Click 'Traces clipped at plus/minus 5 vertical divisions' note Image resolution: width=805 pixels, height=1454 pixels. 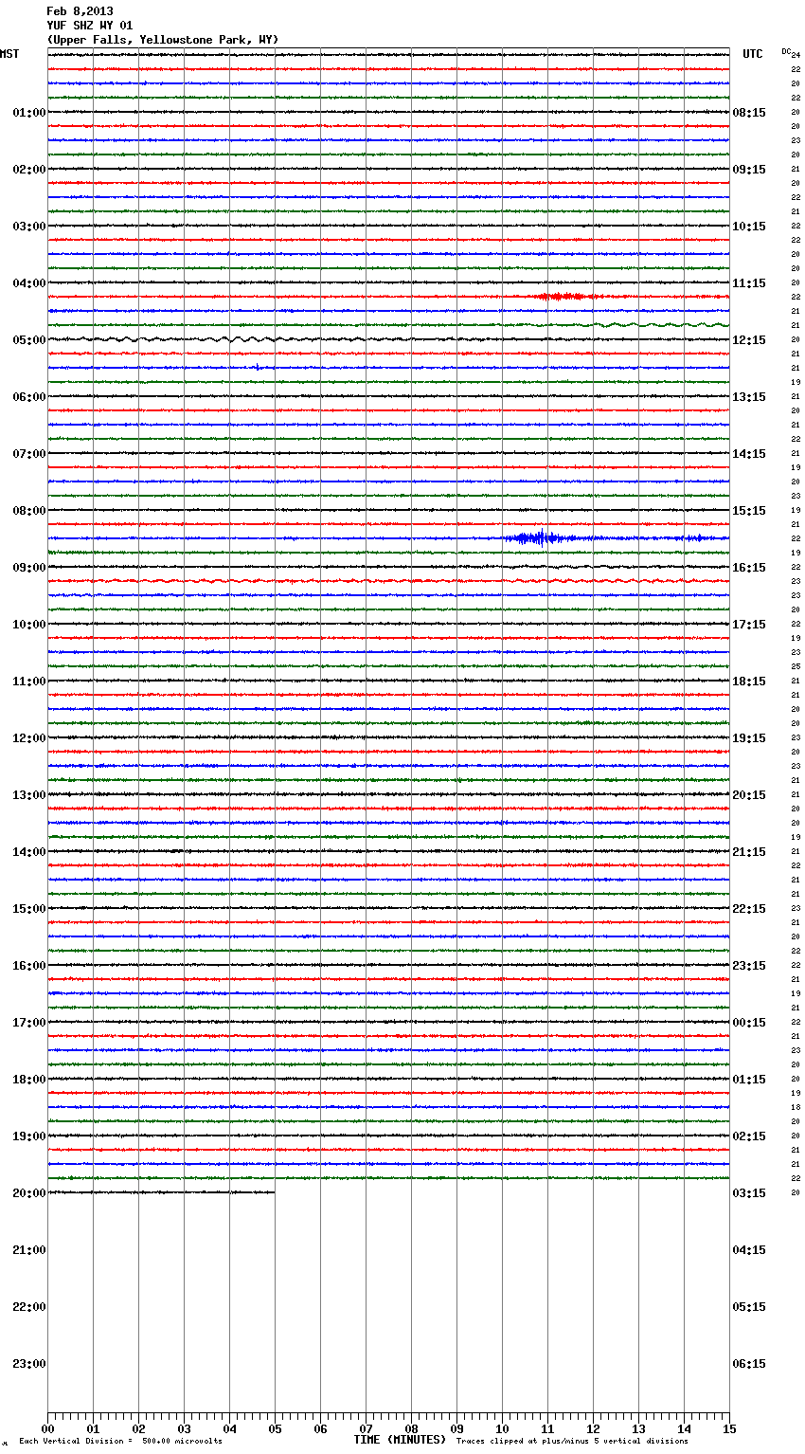click(x=572, y=1442)
